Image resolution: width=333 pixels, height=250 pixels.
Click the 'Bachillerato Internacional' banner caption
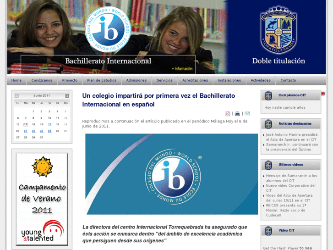(108, 61)
